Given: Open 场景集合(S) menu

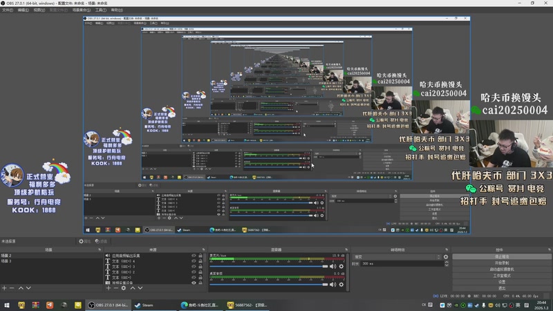Looking at the screenshot, I should [x=82, y=10].
